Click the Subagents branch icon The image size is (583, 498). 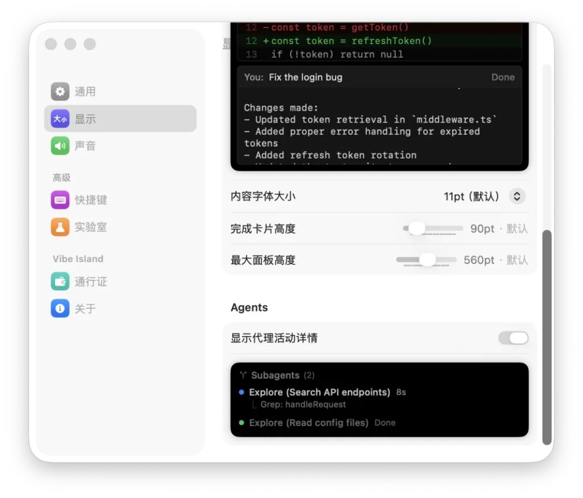(243, 376)
